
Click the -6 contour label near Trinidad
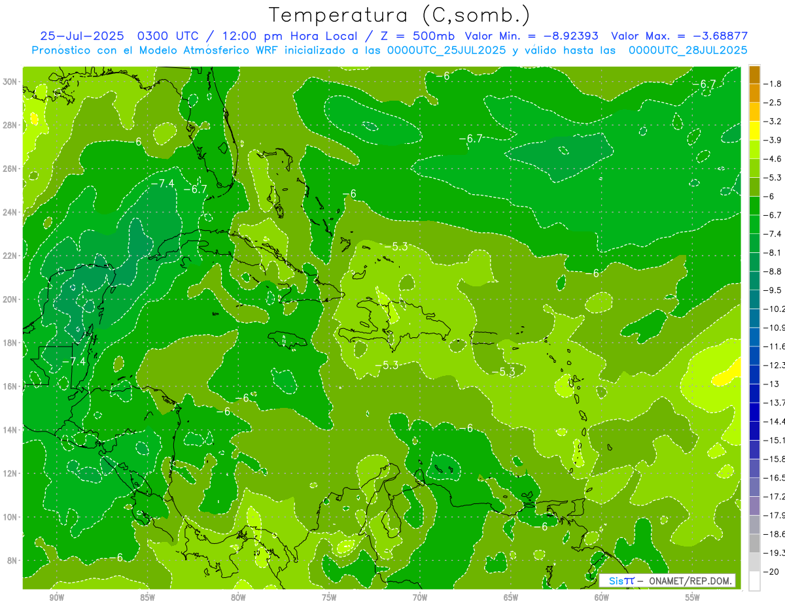coord(541,526)
